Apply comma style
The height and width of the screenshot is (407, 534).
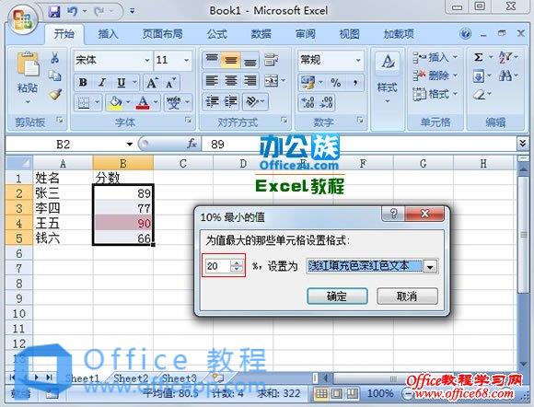click(x=355, y=83)
